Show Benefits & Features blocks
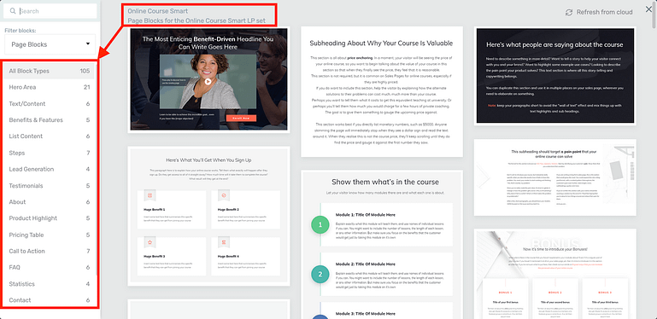Image resolution: width=657 pixels, height=319 pixels. pyautogui.click(x=50, y=120)
